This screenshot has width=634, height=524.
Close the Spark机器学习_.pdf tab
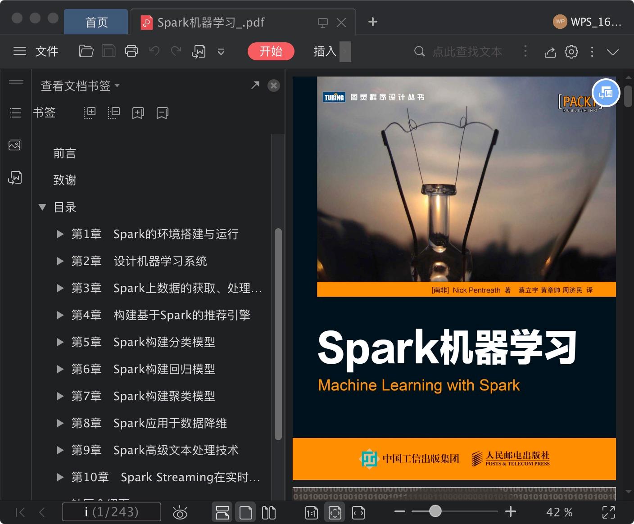tap(342, 23)
